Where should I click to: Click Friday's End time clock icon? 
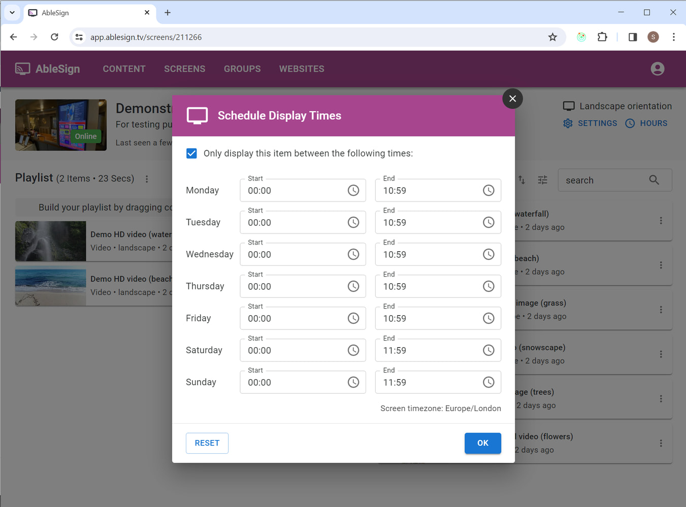point(488,318)
